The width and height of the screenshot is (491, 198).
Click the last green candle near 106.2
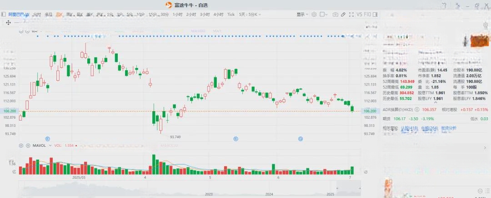coord(352,109)
